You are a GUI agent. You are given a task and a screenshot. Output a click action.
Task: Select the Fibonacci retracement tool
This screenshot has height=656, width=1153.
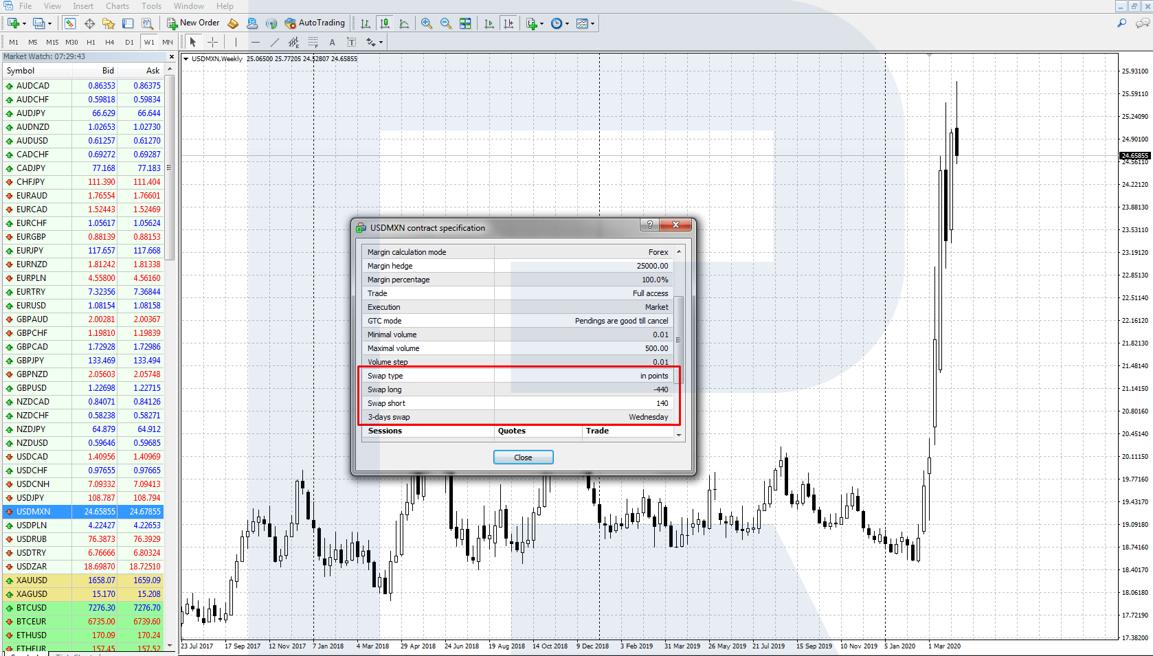[313, 42]
